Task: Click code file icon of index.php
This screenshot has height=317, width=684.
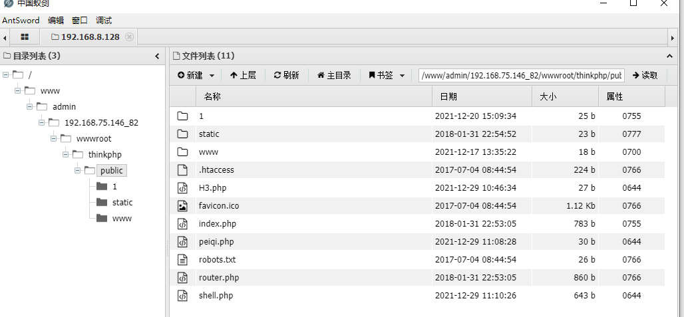Action: [183, 224]
